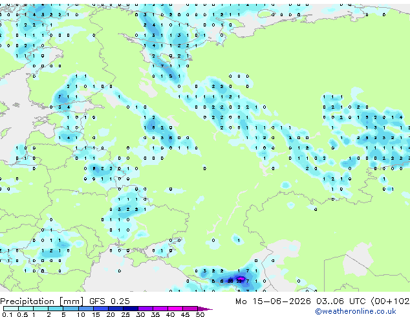Select the 35–40 mm violet legend swatch
This screenshot has width=410, height=317.
tap(160, 309)
